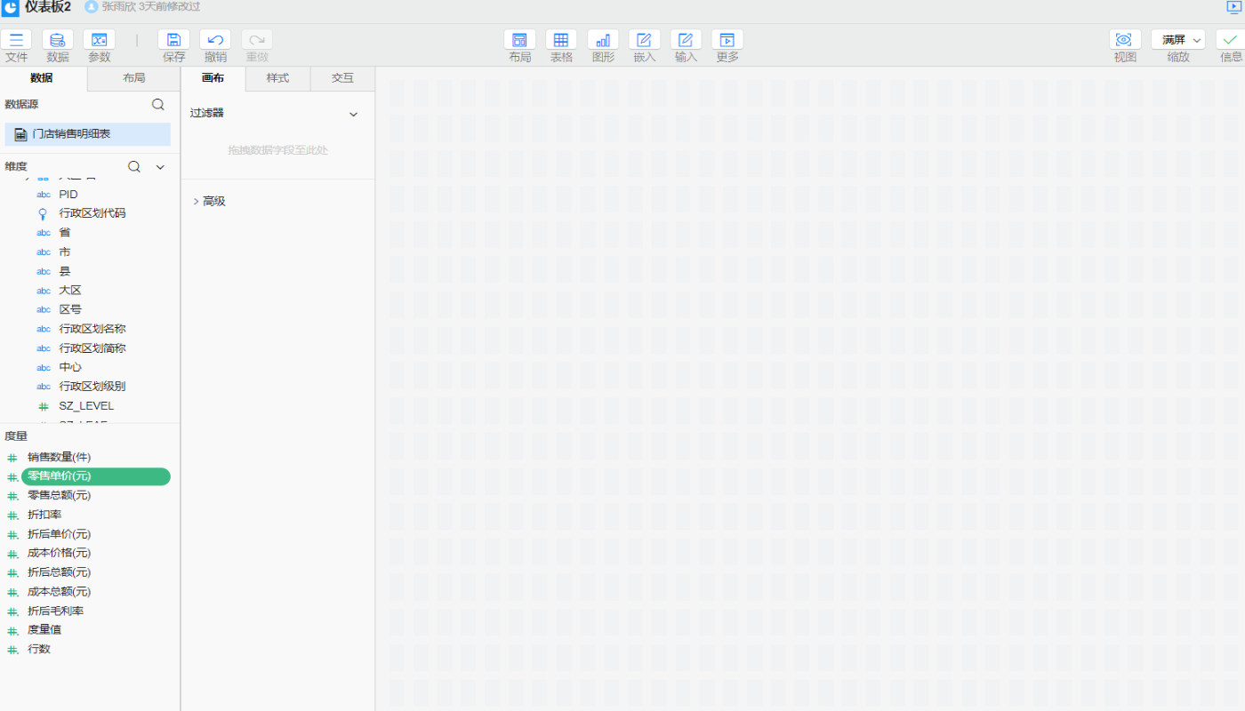Open the Data (数据) toolbar icon

tap(58, 40)
